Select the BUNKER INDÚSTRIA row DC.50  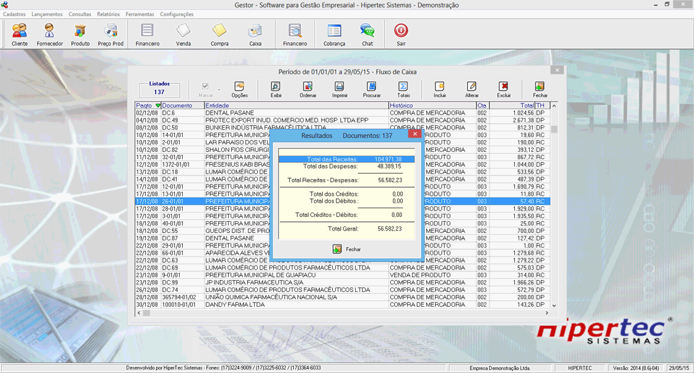342,128
